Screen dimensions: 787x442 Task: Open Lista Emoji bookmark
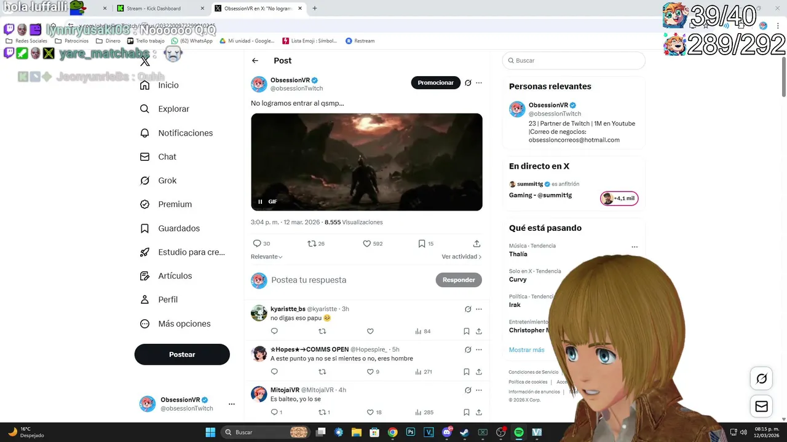coord(310,41)
